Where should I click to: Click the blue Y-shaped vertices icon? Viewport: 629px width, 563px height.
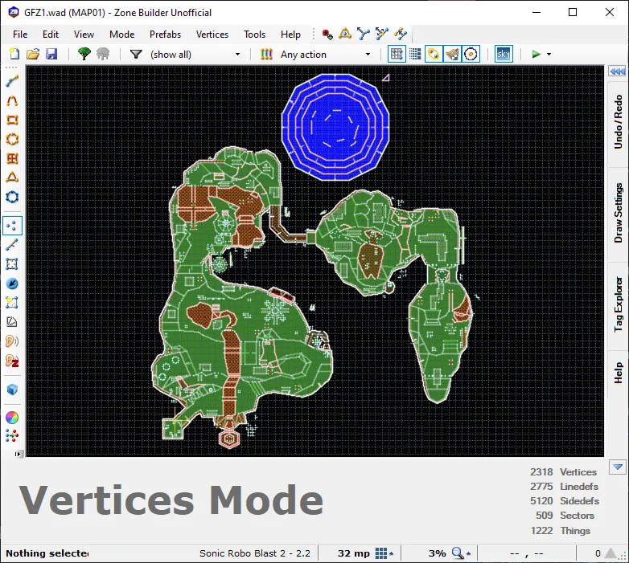coord(364,34)
